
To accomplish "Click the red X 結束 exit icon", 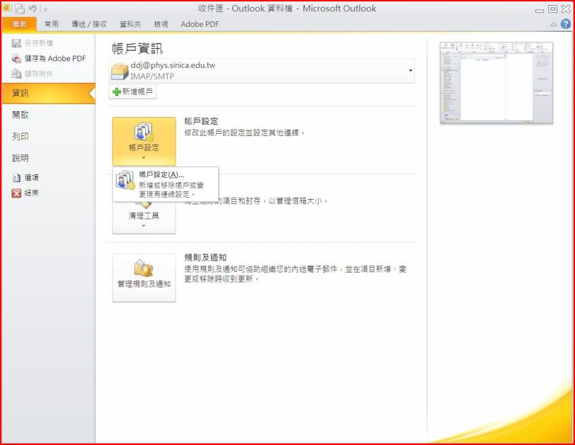I will (16, 193).
